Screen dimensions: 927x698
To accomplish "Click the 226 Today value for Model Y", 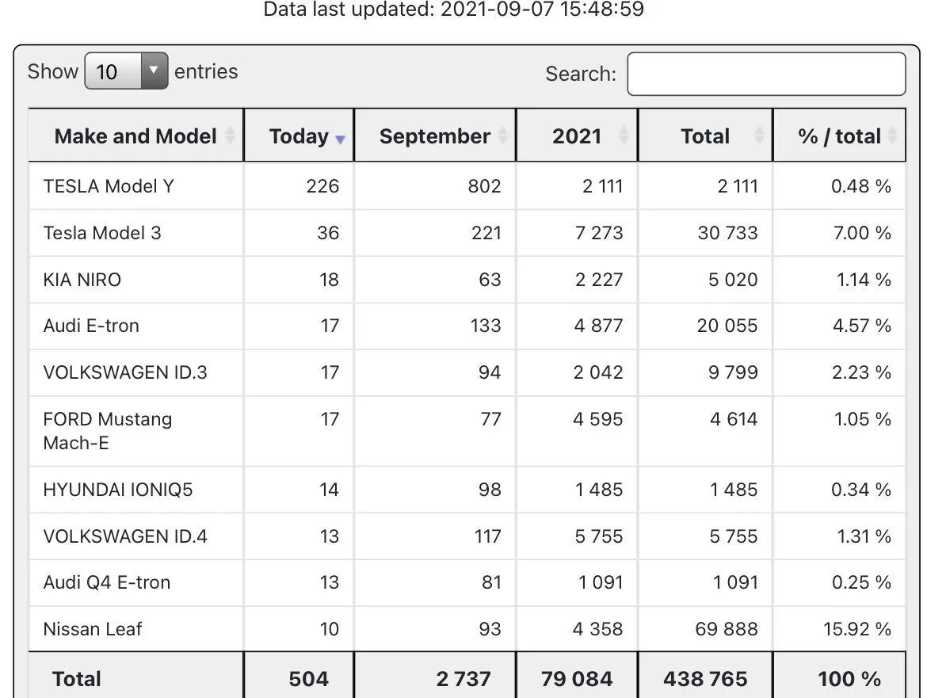I will (322, 186).
